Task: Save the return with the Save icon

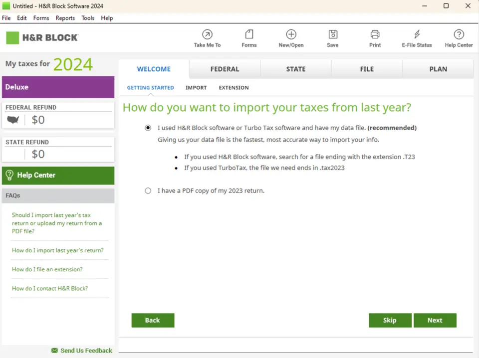Action: point(333,34)
